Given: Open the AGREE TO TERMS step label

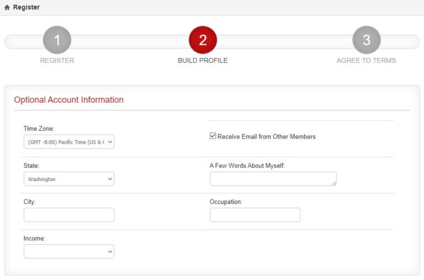Looking at the screenshot, I should [x=366, y=61].
